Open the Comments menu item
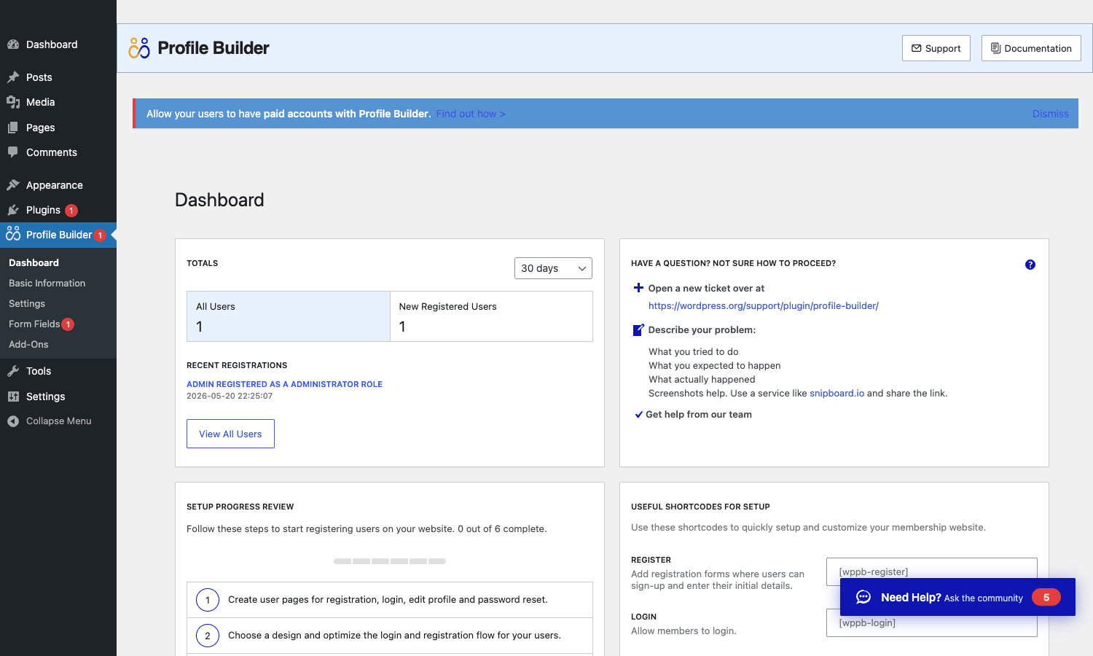This screenshot has height=656, width=1093. (x=58, y=152)
